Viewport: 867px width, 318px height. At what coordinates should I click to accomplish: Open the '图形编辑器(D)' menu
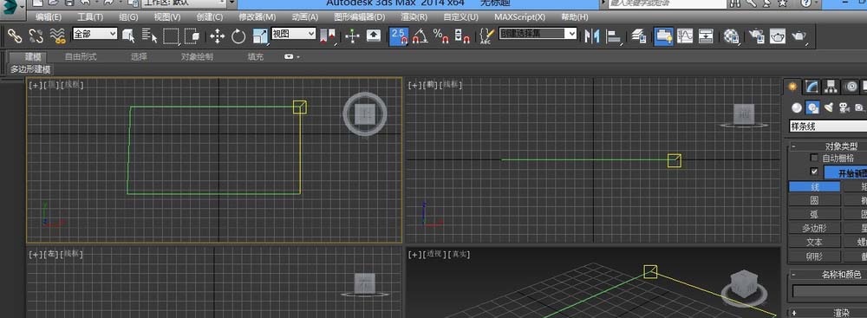click(x=359, y=17)
